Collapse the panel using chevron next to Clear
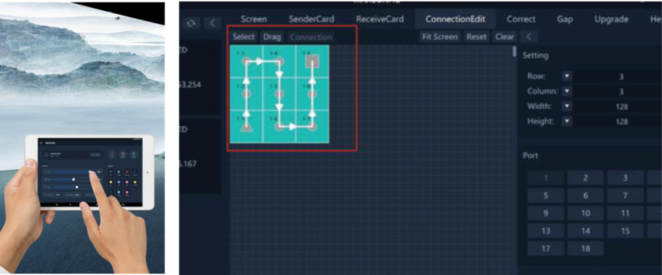Viewport: 662px width, 275px height. coord(529,36)
